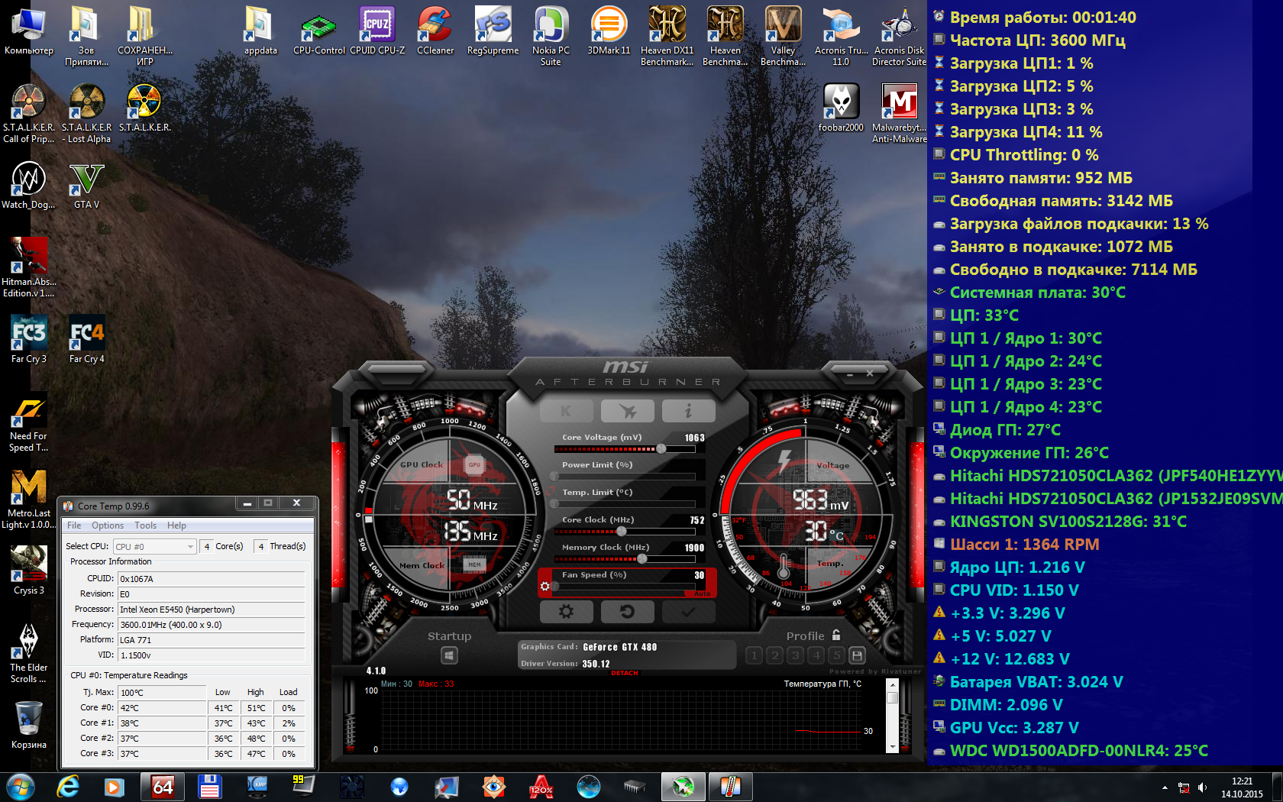
Task: Show hidden system tray icons
Action: (1165, 787)
